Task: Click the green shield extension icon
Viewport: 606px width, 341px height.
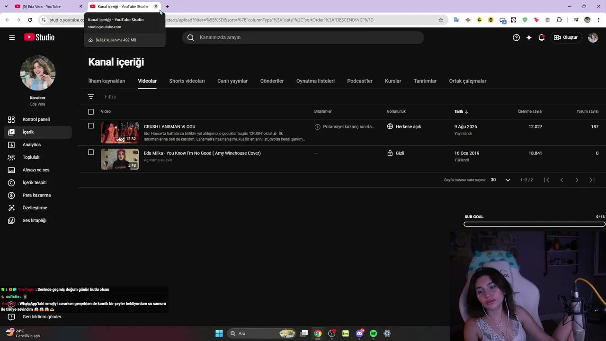Action: coord(525,20)
